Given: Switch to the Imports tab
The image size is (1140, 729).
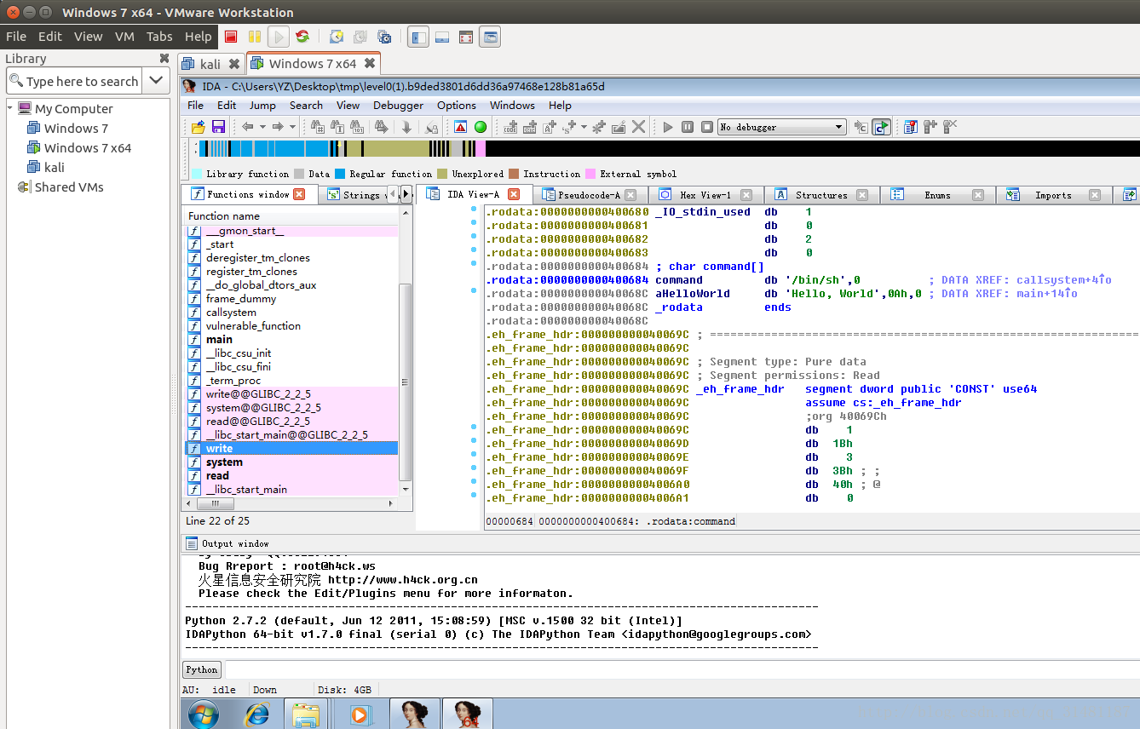Looking at the screenshot, I should click(x=1053, y=195).
